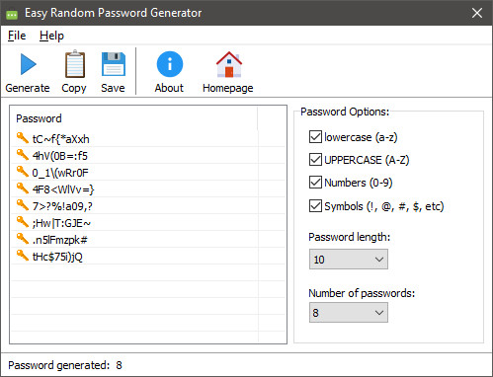Close the Easy Random Password Generator window

477,13
